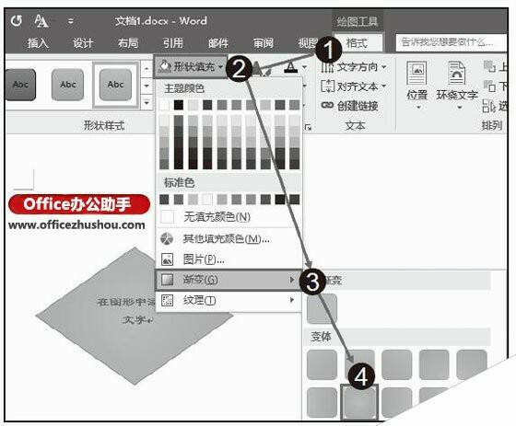This screenshot has height=426, width=516.
Task: Open the 审阅 tab
Action: (x=264, y=43)
